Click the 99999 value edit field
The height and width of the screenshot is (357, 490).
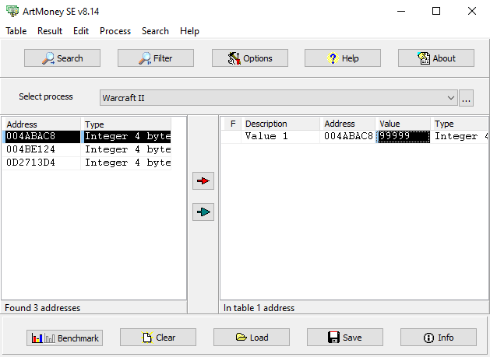click(x=403, y=137)
